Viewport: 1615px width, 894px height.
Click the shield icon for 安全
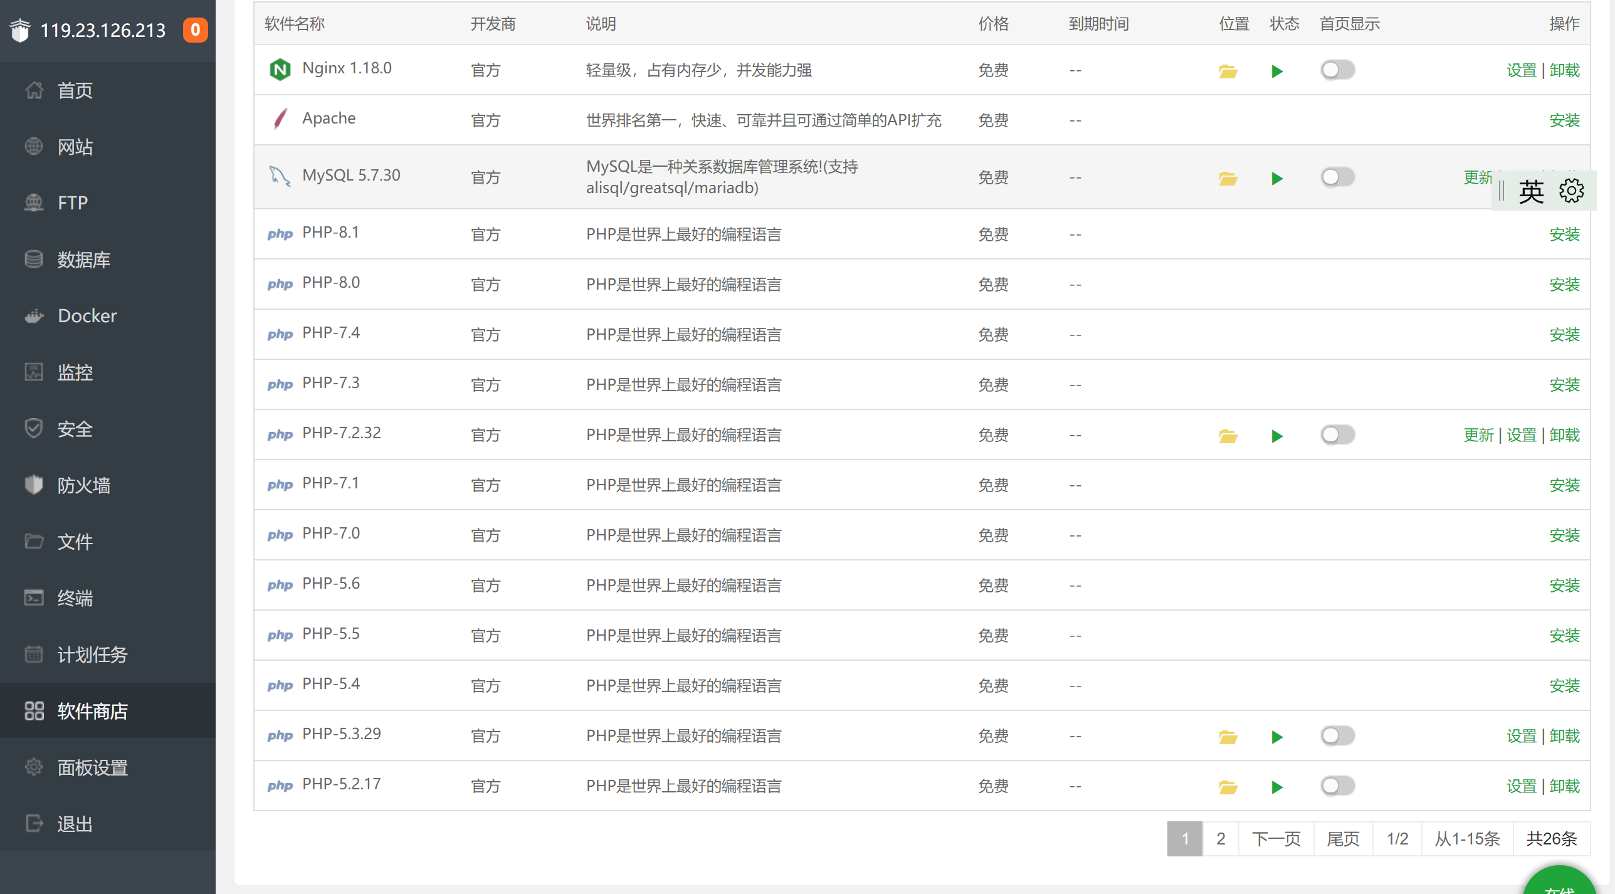[x=34, y=428]
